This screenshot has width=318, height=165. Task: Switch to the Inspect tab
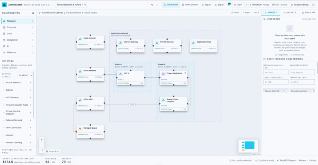(271, 13)
